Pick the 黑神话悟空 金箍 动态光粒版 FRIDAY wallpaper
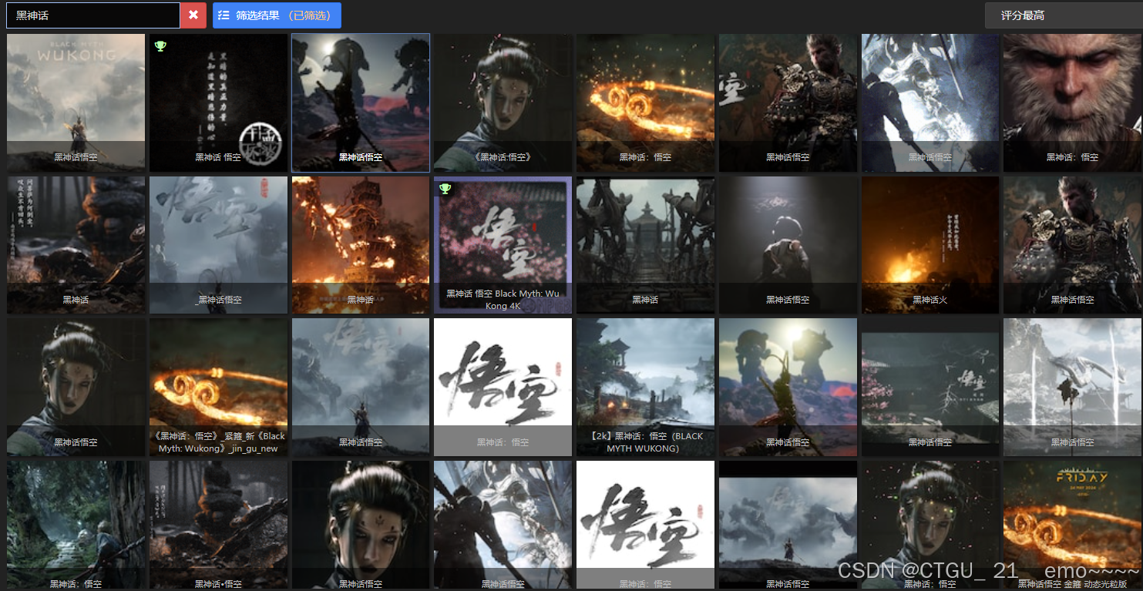Viewport: 1143px width, 591px height. pyautogui.click(x=1072, y=526)
